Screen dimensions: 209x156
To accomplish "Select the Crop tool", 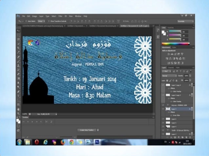I will click(x=18, y=48).
